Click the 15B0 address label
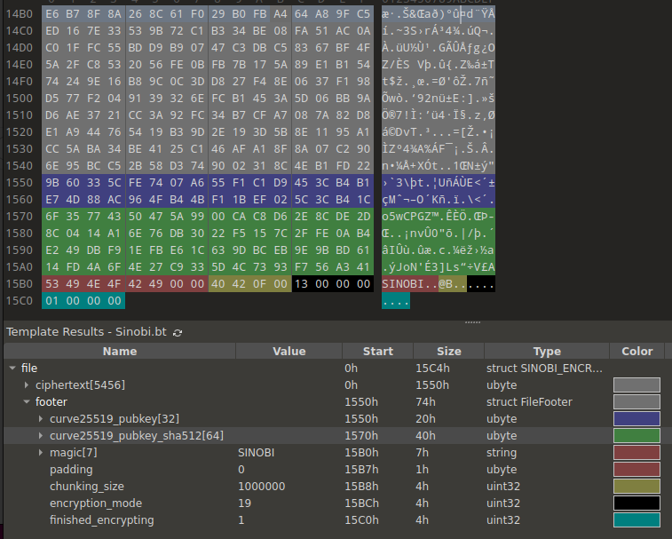This screenshot has width=672, height=539. tap(20, 284)
